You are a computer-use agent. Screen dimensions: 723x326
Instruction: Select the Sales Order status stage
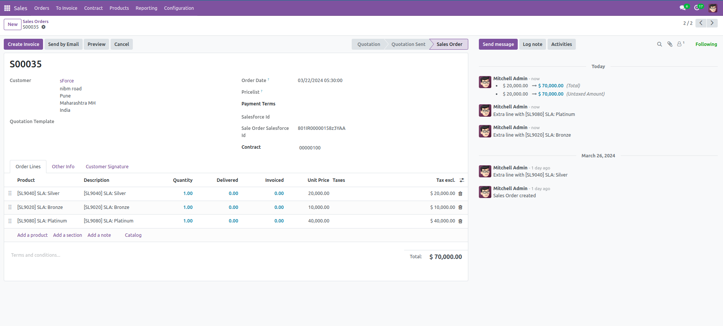click(x=449, y=44)
